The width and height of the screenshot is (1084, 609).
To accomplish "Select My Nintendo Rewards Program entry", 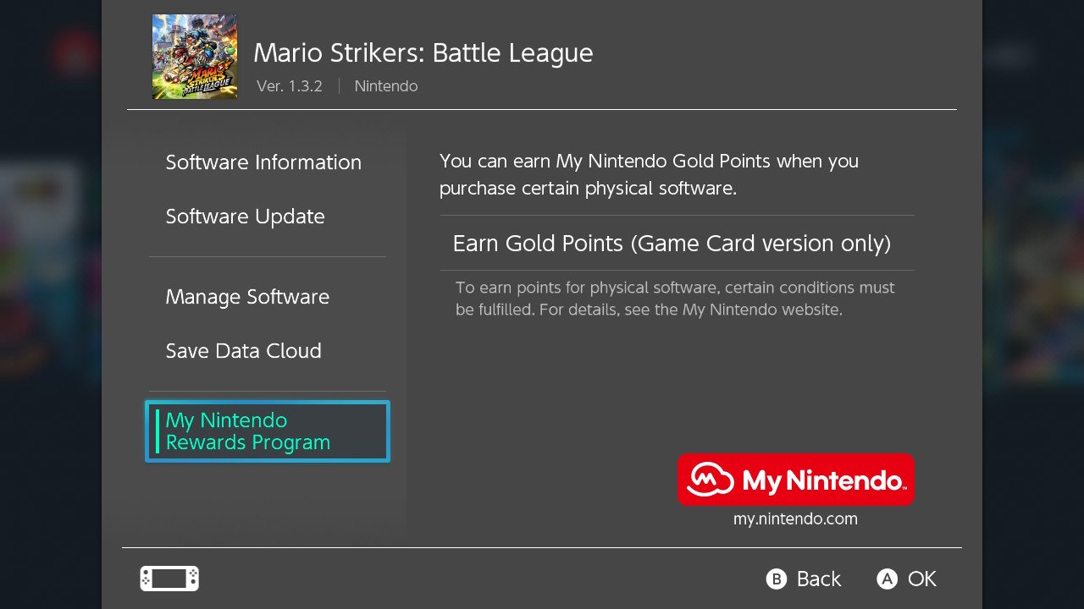I will click(x=268, y=431).
